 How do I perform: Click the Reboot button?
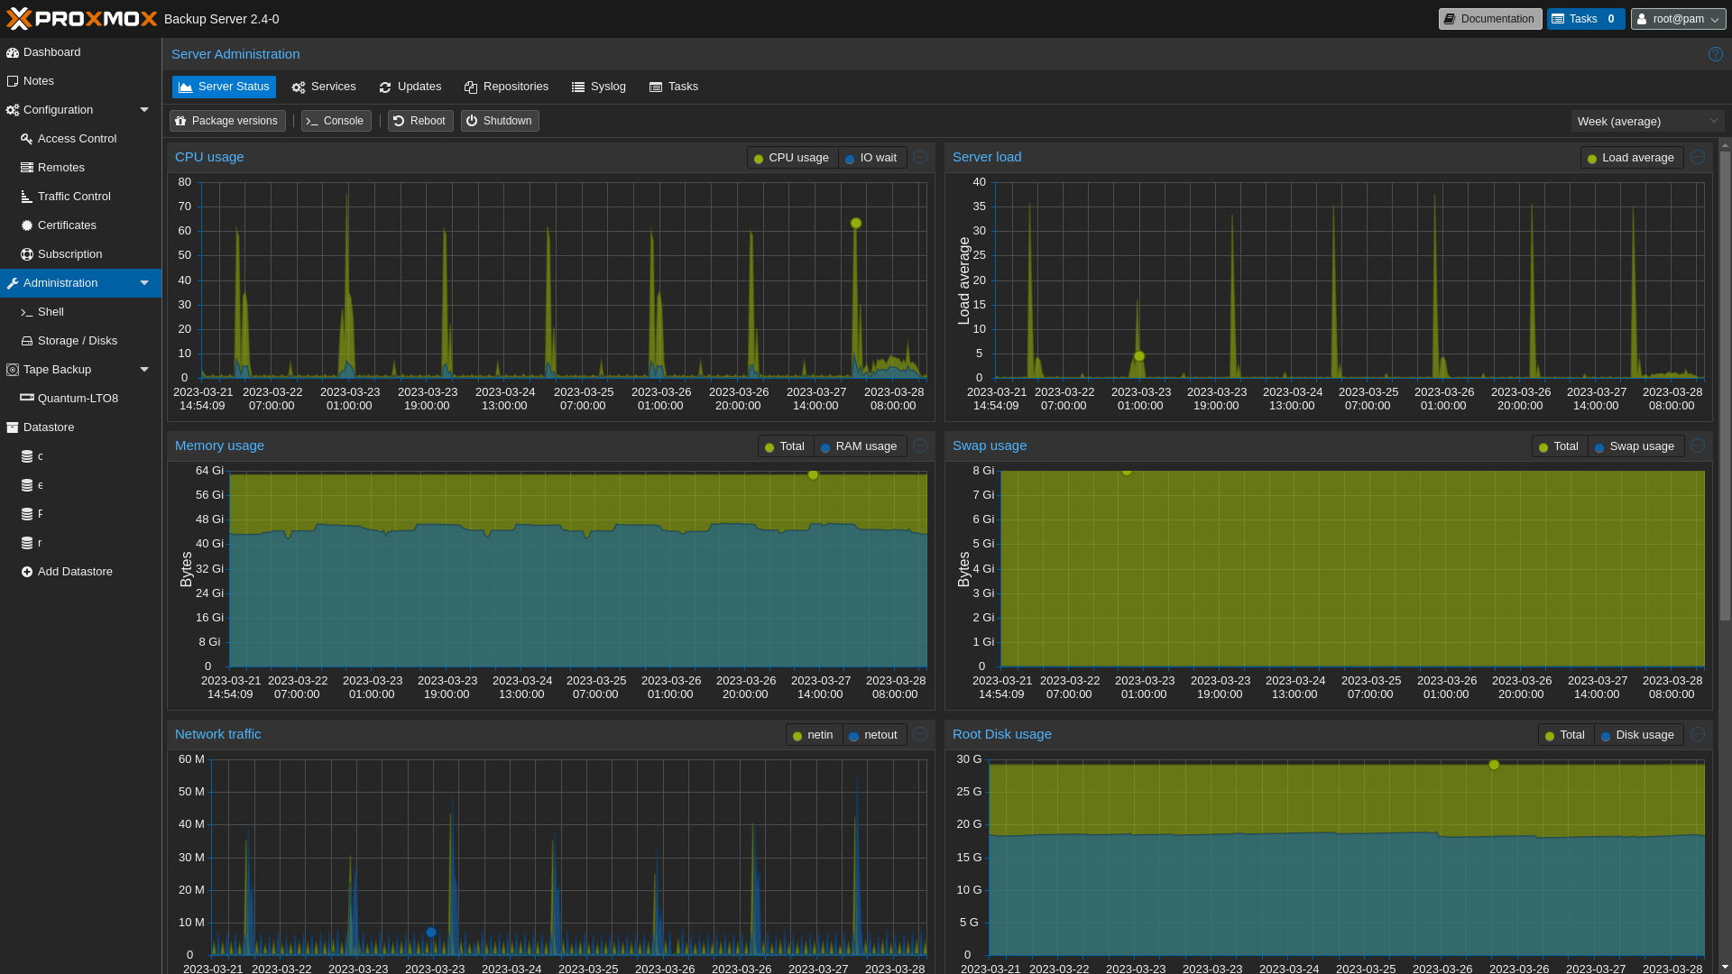pyautogui.click(x=420, y=121)
